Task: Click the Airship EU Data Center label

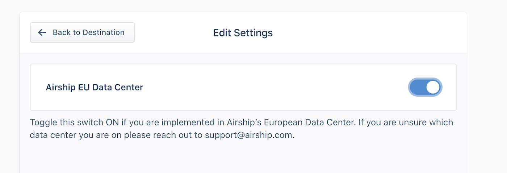Action: (x=95, y=87)
